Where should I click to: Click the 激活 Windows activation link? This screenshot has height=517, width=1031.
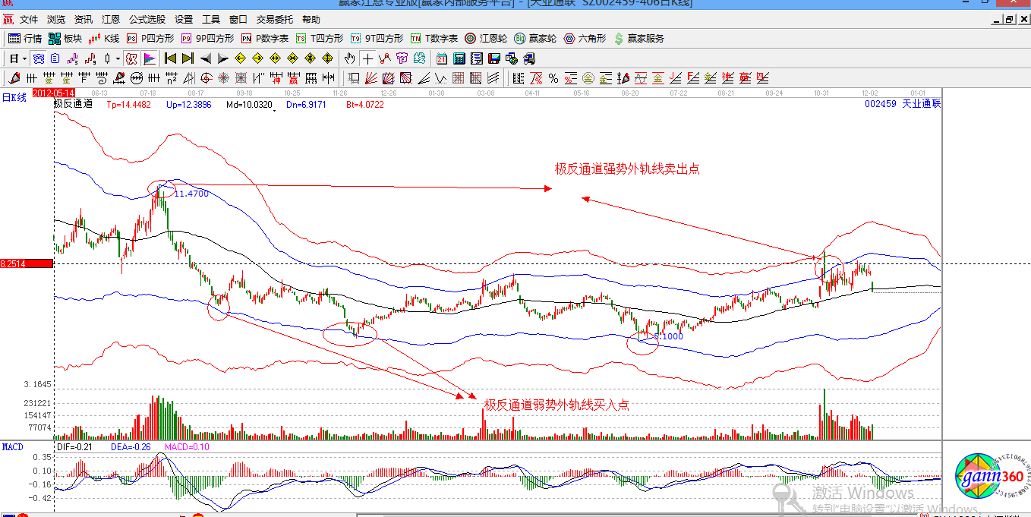point(863,493)
